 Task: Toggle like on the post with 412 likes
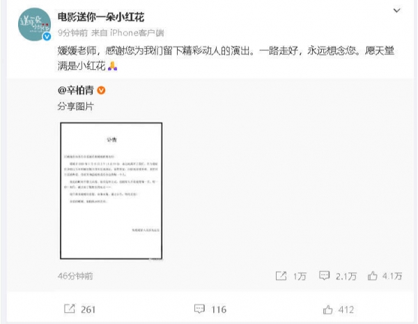coord(328,309)
